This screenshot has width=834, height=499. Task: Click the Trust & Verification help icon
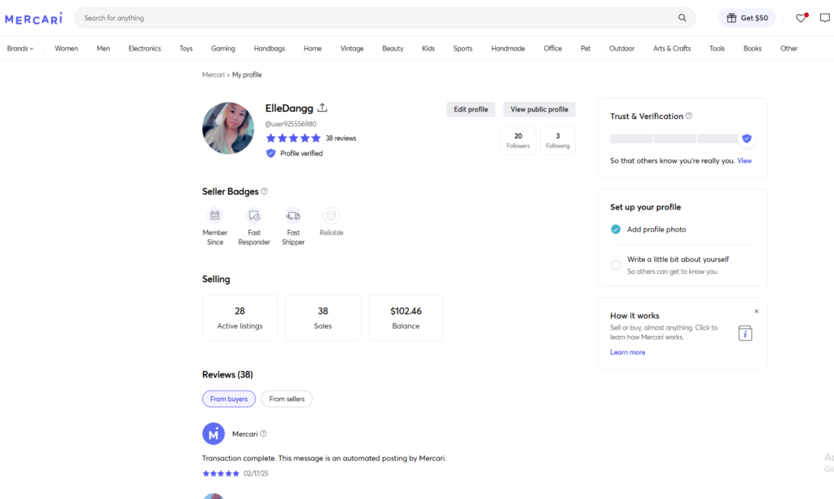coord(689,116)
